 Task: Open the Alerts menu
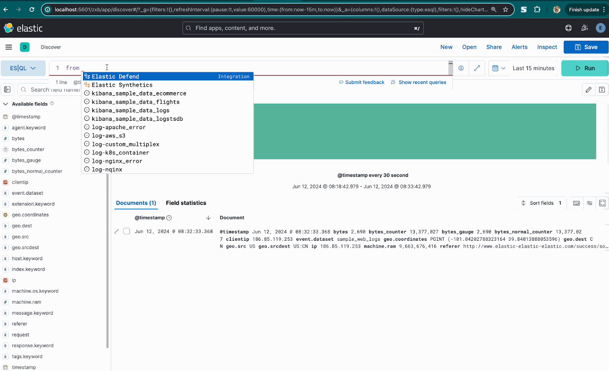(520, 47)
